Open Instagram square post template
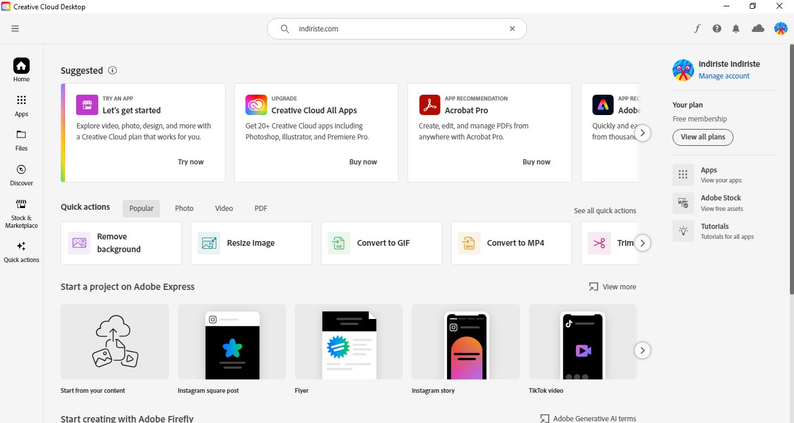The width and height of the screenshot is (794, 423). [232, 342]
